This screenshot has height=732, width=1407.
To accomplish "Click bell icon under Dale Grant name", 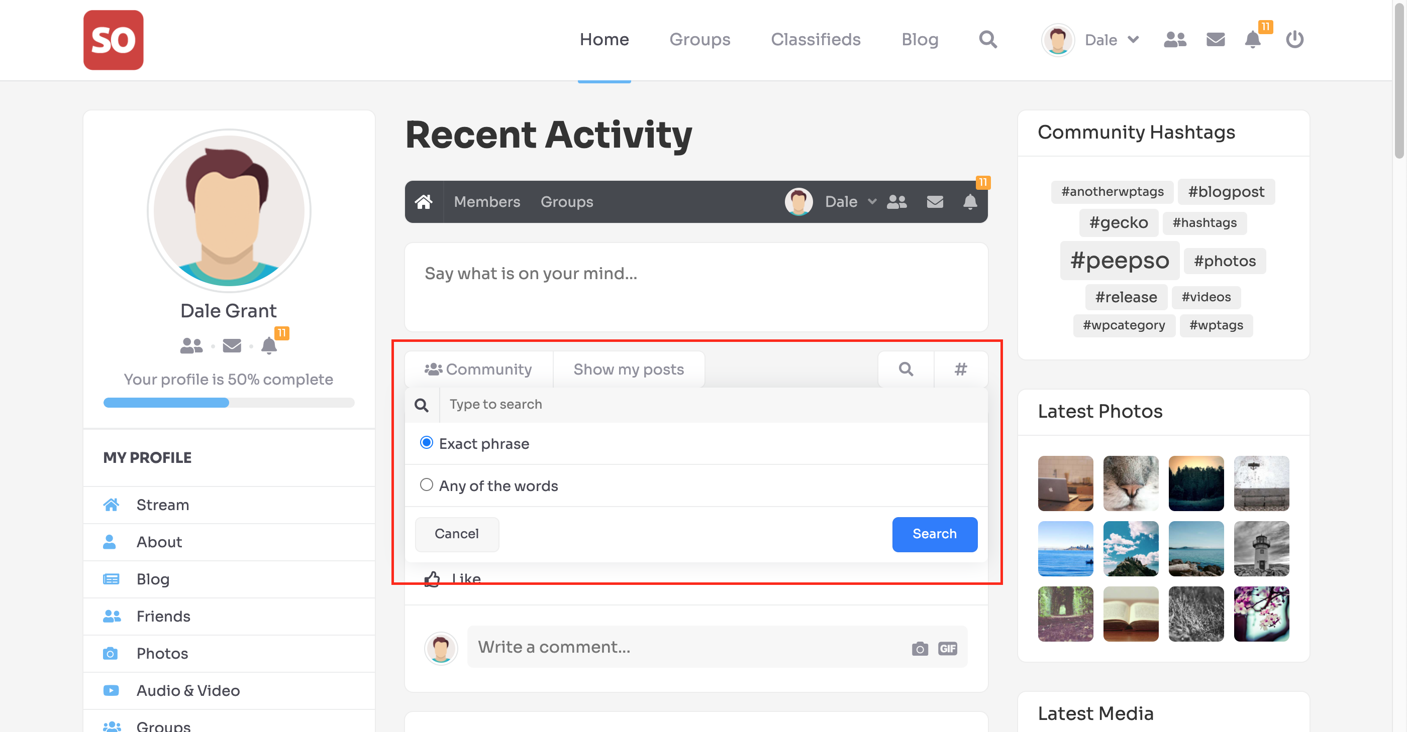I will point(269,345).
